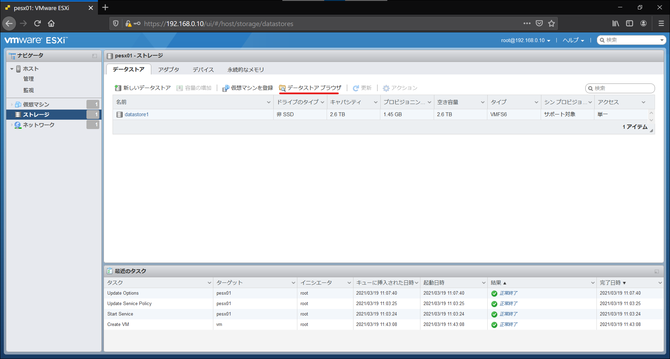The height and width of the screenshot is (359, 670).
Task: Click the Update Service Policy task row
Action: coord(383,304)
